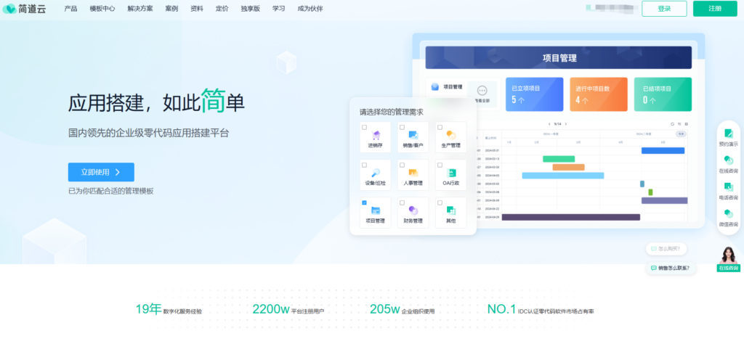Enable the 财务管理 checkbox

(x=403, y=202)
